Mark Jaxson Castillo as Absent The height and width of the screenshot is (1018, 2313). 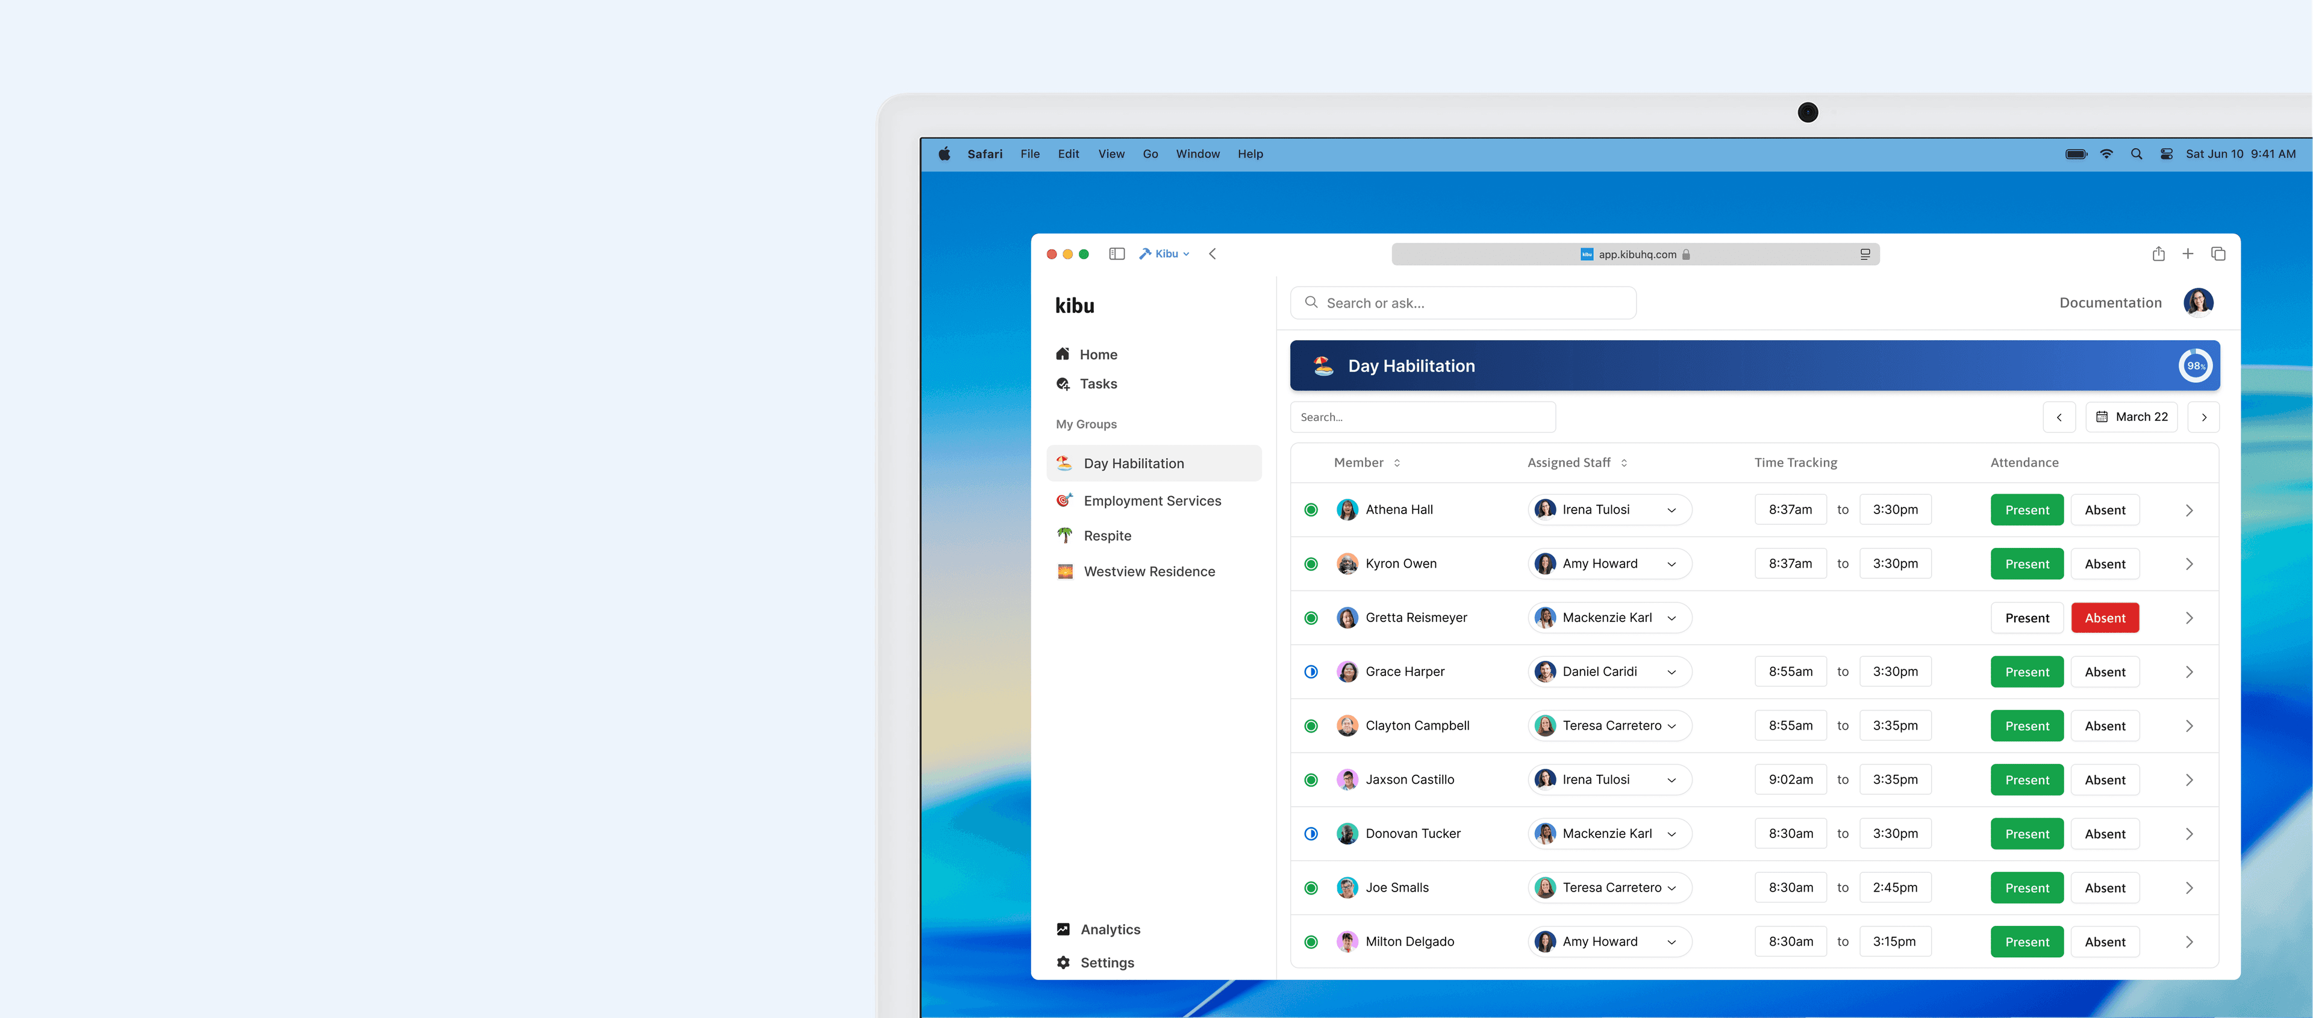point(2104,779)
